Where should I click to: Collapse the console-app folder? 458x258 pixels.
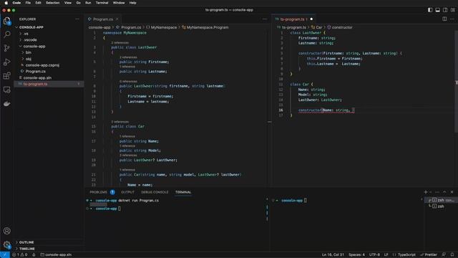click(49, 46)
